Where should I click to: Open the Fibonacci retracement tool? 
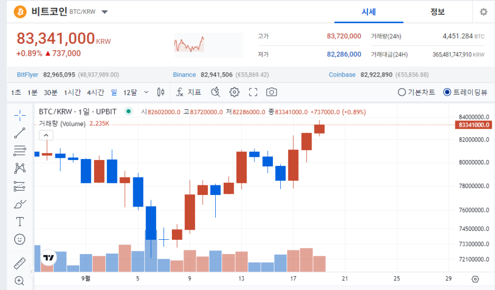20,151
